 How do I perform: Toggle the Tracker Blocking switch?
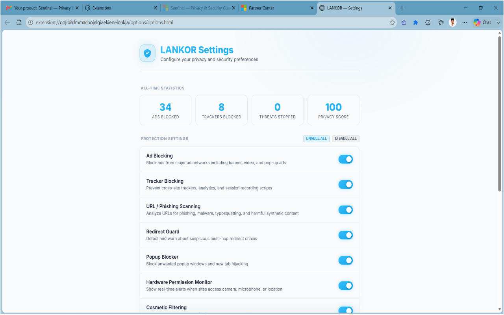coord(345,184)
